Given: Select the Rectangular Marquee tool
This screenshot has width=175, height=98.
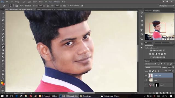Looking at the screenshot, I should tap(3, 17).
